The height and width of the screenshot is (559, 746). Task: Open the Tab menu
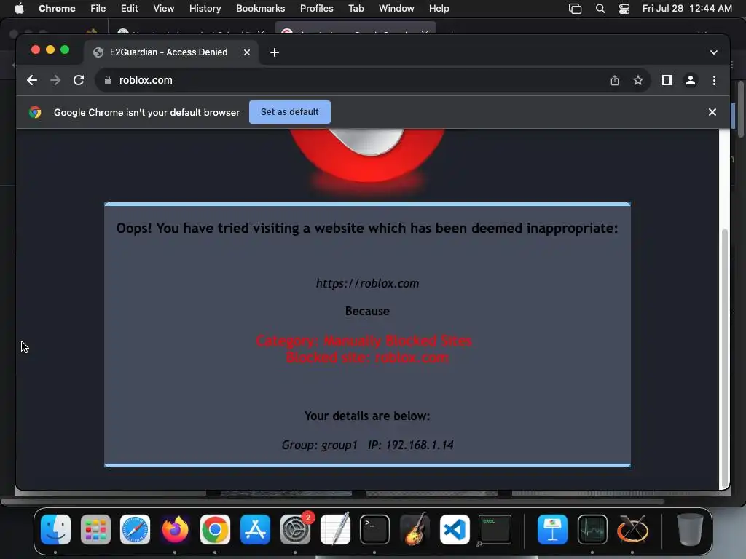coord(356,9)
